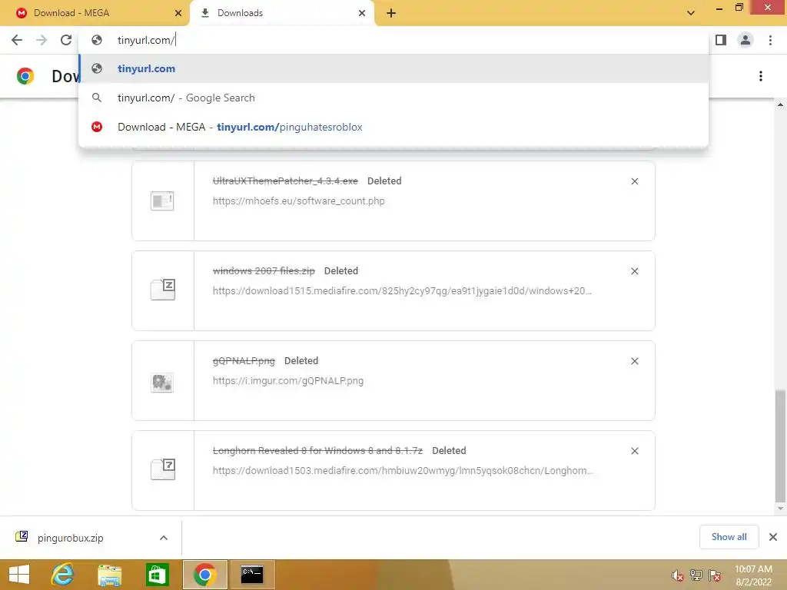The height and width of the screenshot is (590, 787).
Task: Open Chrome's three-dot menu in toolbar
Action: tap(770, 40)
